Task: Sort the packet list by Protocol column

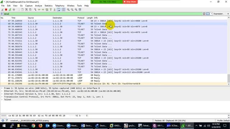Action: coord(81,18)
